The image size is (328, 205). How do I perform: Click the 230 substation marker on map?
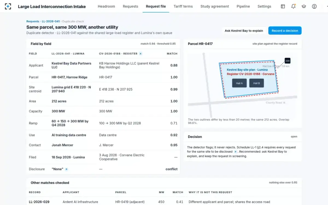287,61
